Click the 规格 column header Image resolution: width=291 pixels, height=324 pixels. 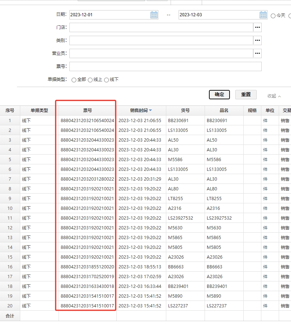point(252,110)
